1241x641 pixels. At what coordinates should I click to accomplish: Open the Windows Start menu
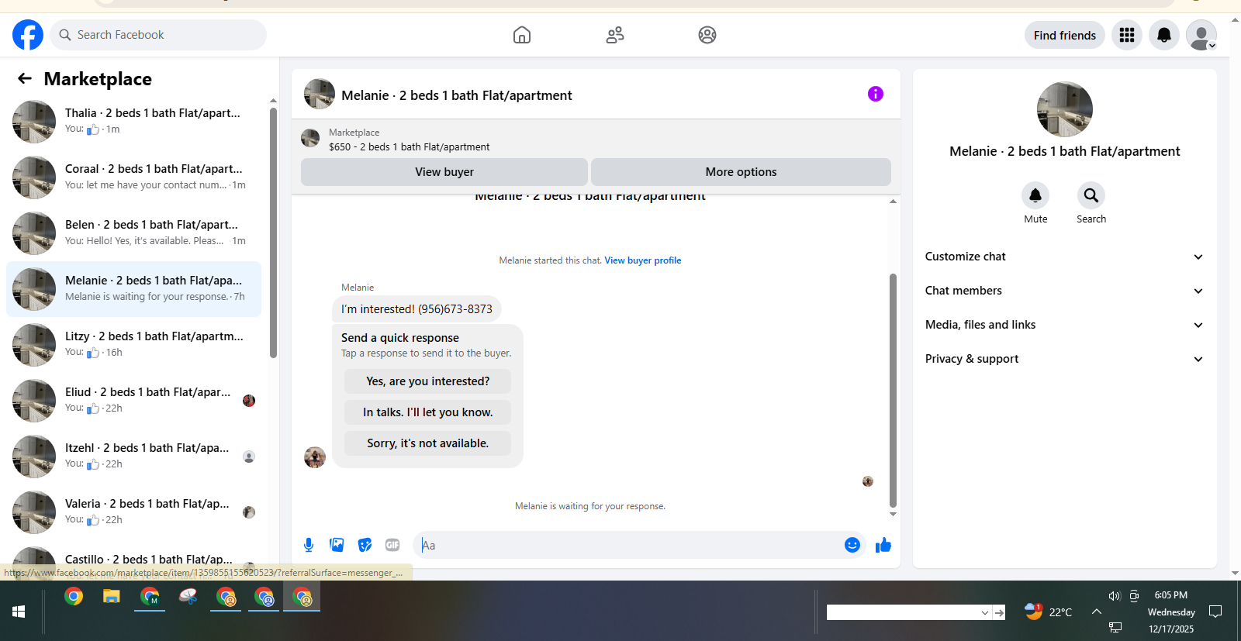(x=19, y=612)
